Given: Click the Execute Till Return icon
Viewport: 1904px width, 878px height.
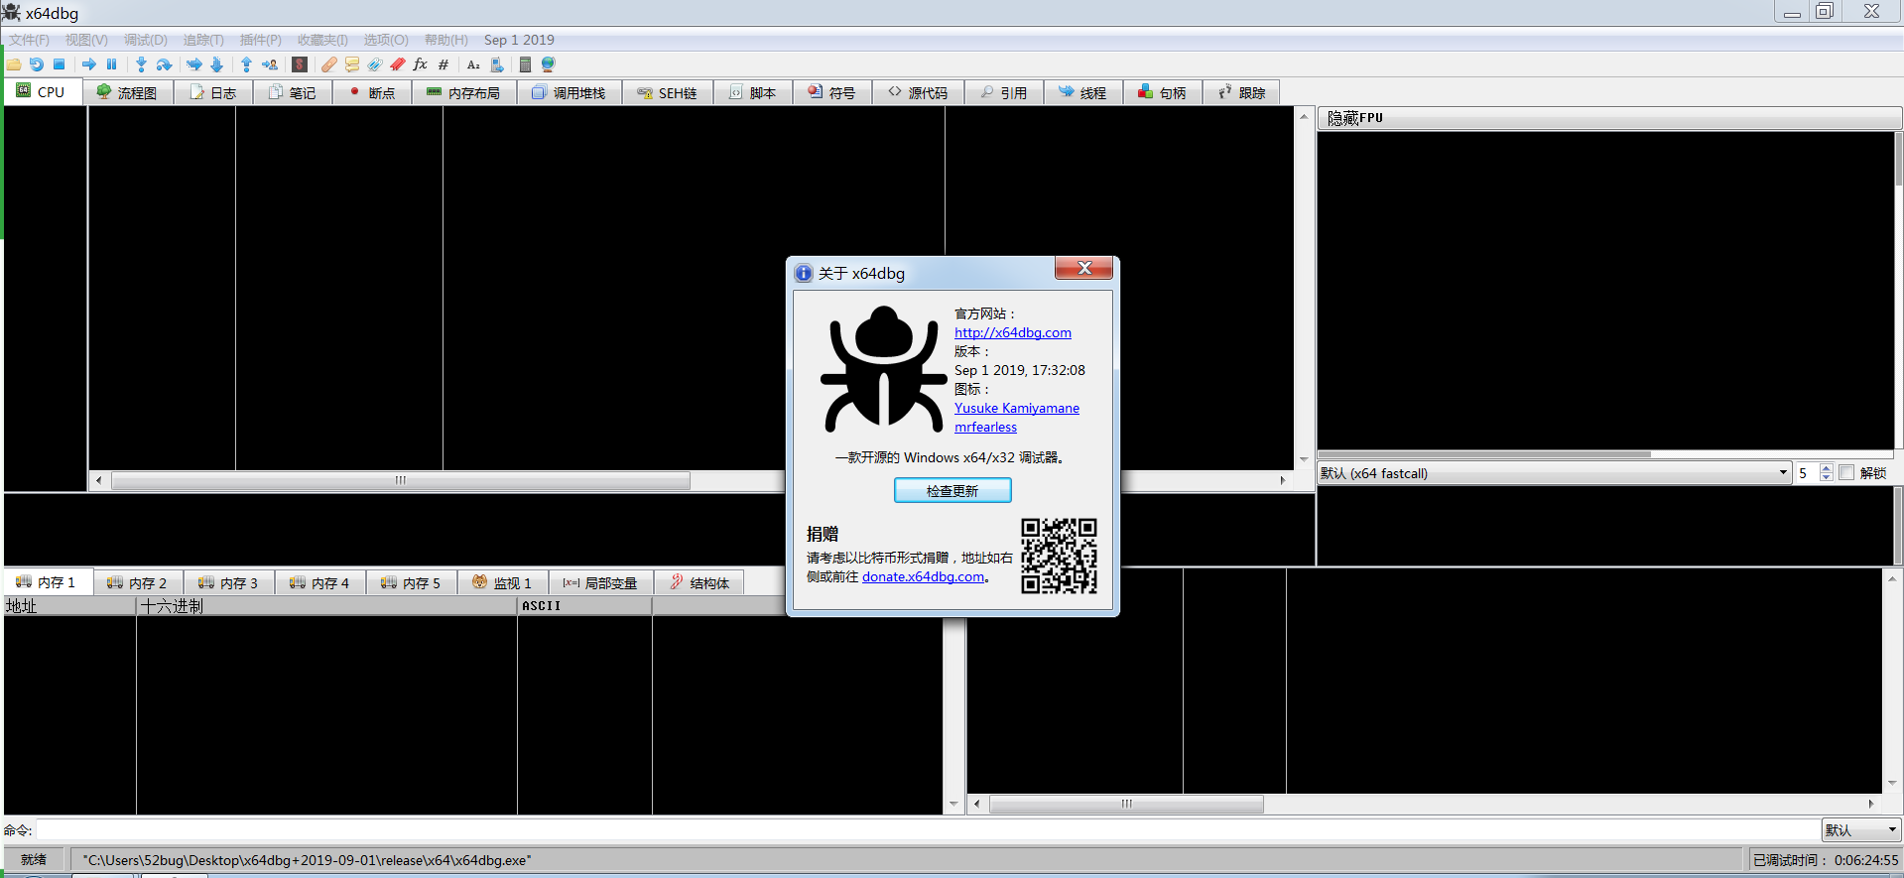Looking at the screenshot, I should (246, 64).
